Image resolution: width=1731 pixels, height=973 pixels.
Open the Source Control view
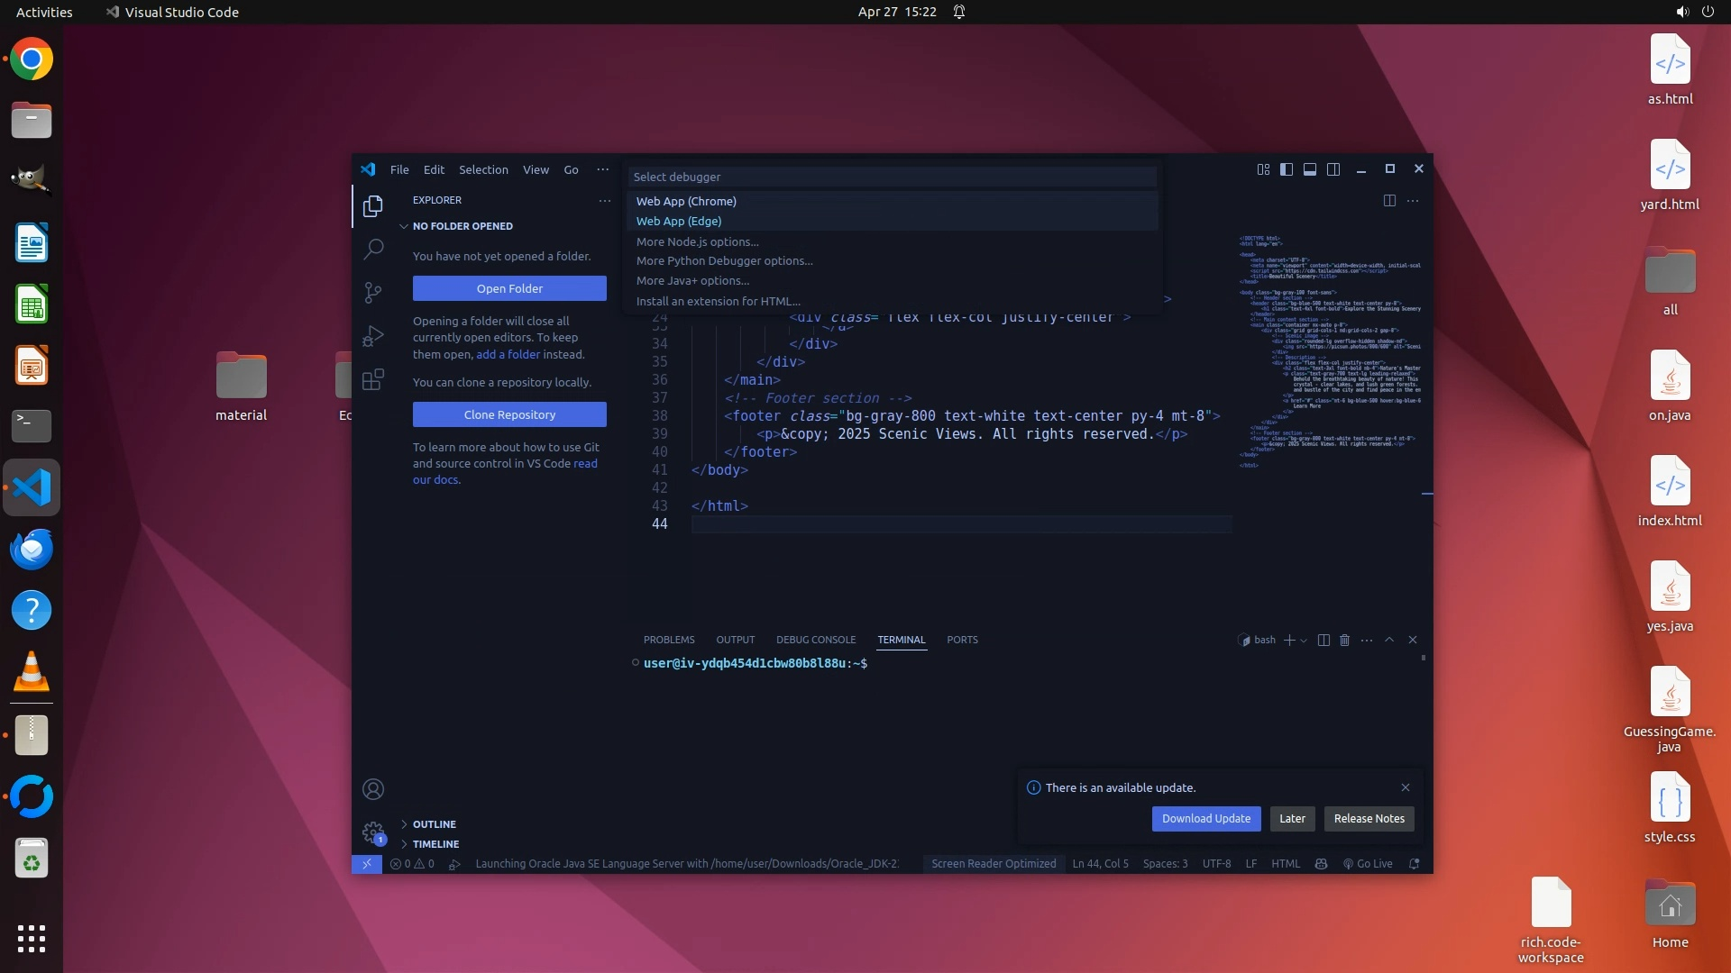[373, 292]
